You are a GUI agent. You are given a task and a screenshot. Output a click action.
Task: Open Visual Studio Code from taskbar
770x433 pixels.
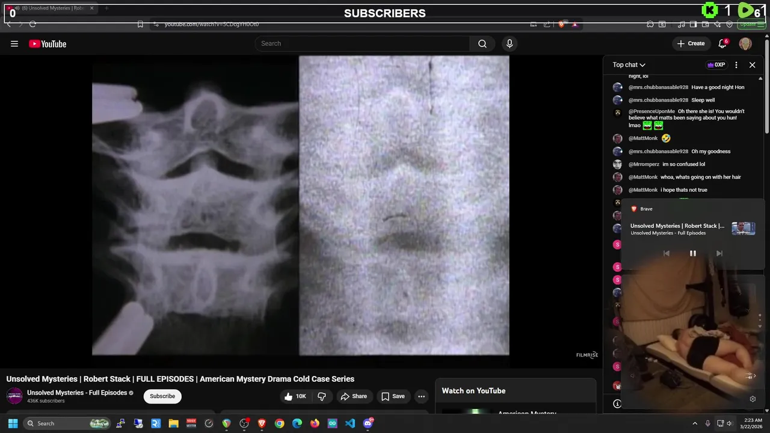[x=350, y=423]
